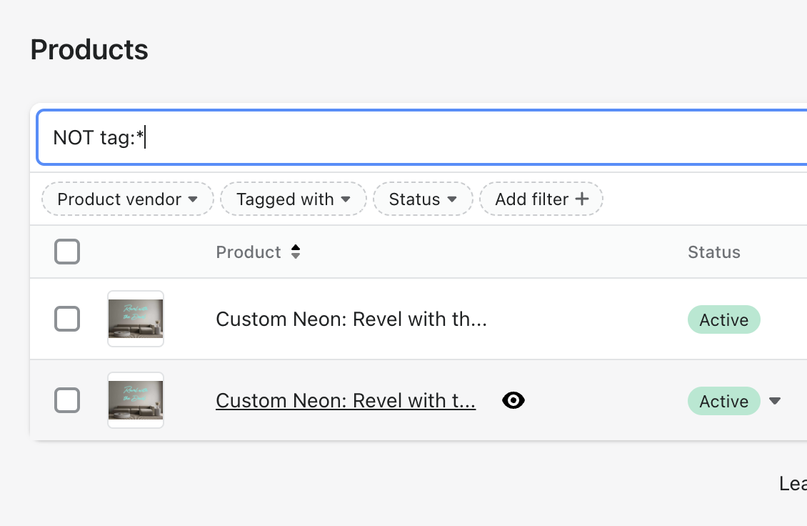Open the Product vendor filter dropdown

[x=127, y=199]
